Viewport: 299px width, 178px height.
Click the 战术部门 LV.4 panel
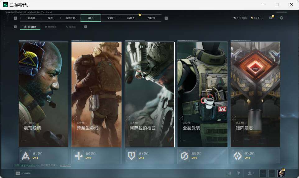(149, 156)
